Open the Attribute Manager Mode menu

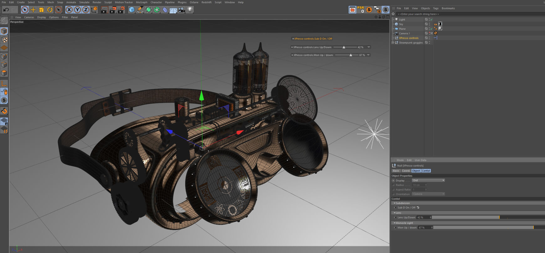point(400,160)
